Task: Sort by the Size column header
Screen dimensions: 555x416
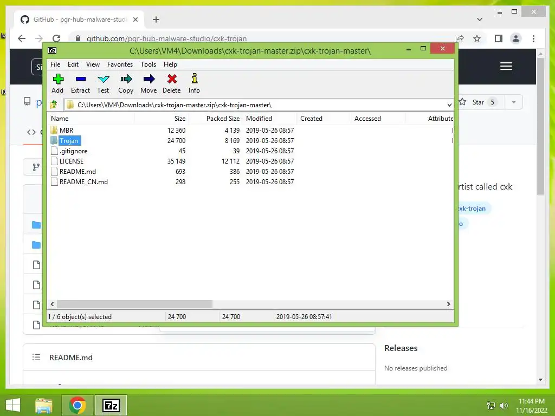Action: tap(162, 119)
